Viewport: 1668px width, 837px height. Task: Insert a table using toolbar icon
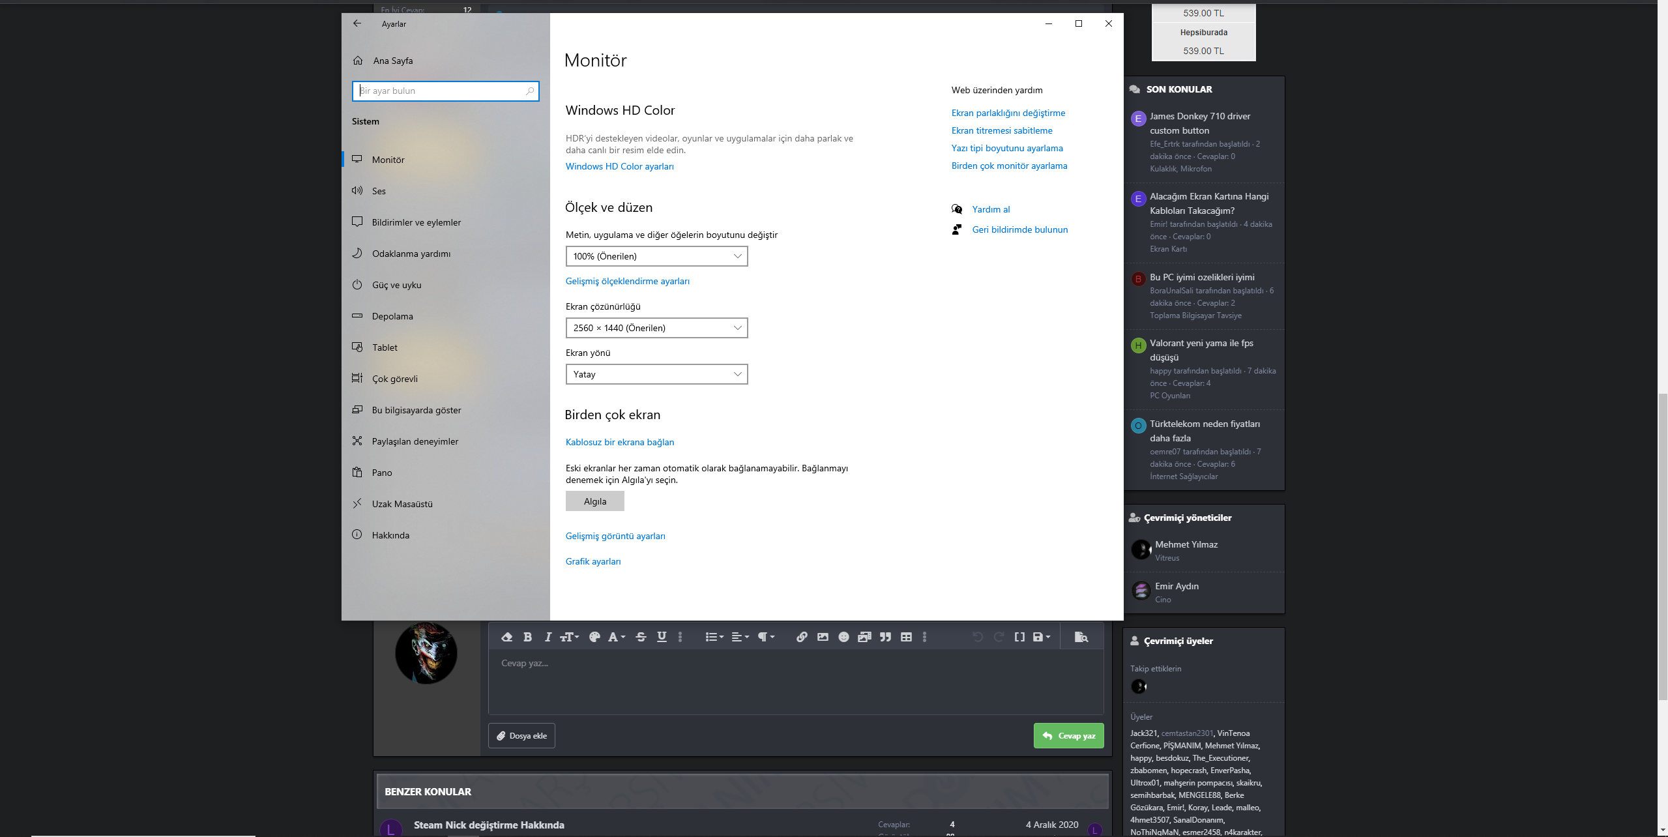point(906,637)
